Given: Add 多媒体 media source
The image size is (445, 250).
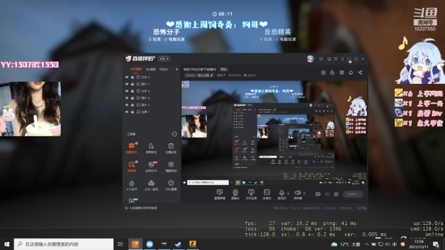Looking at the screenshot, I should point(267,194).
